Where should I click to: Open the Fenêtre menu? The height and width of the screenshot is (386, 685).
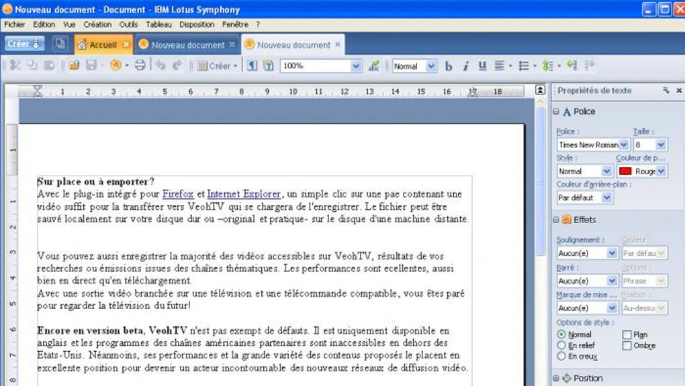pos(235,24)
